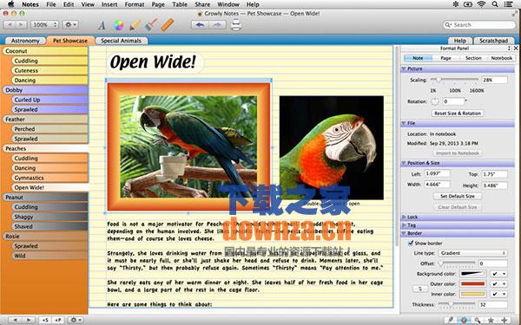Toggle the ruler tool
This screenshot has height=325, width=521.
[x=167, y=25]
